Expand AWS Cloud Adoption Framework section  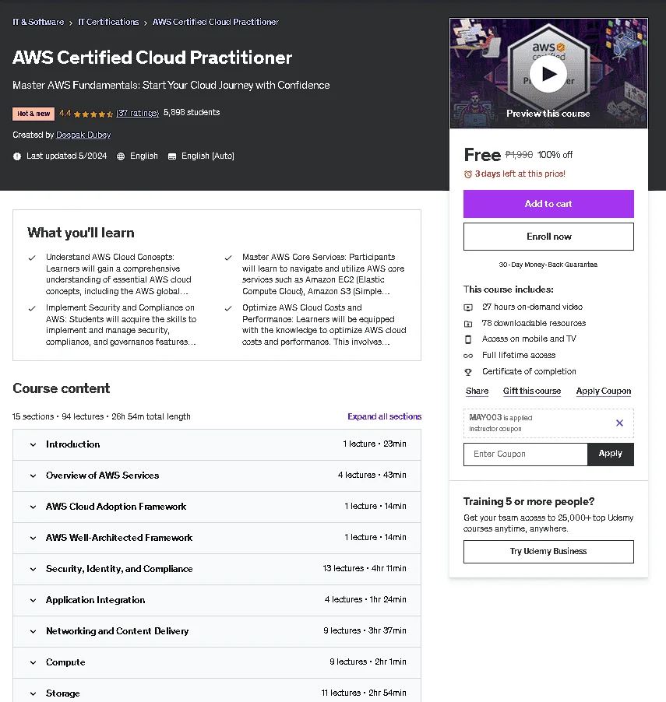217,507
